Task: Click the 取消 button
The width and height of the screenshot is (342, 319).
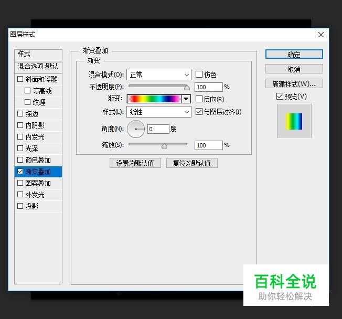Action: 294,69
